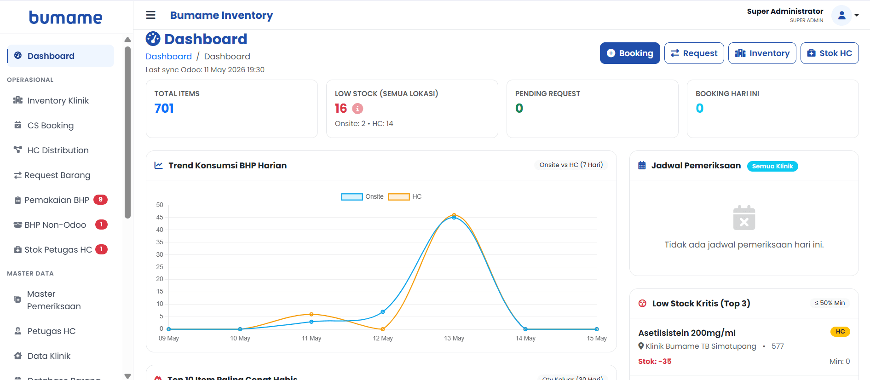Click the Stok HC button
The width and height of the screenshot is (870, 380).
click(x=830, y=53)
